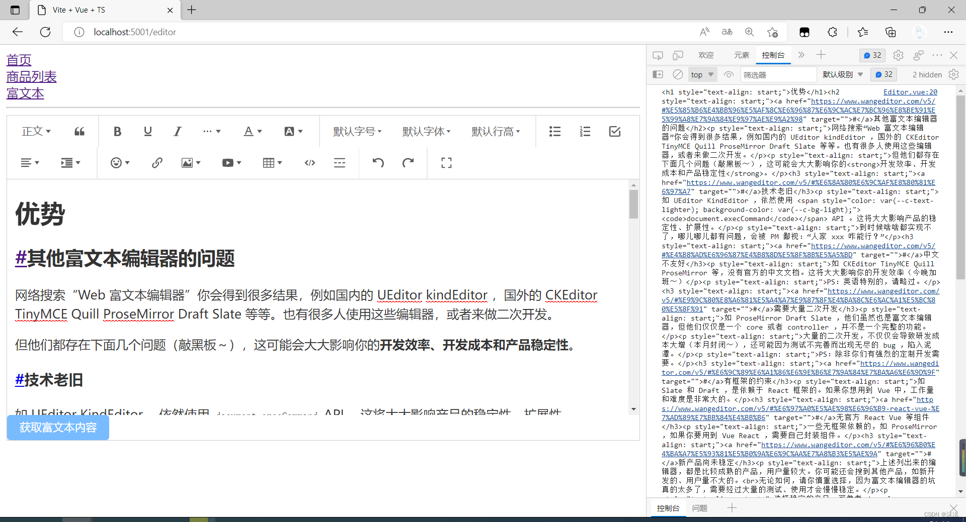The image size is (966, 522).
Task: Select the 控制台 drawer tab at bottom
Action: click(x=668, y=508)
